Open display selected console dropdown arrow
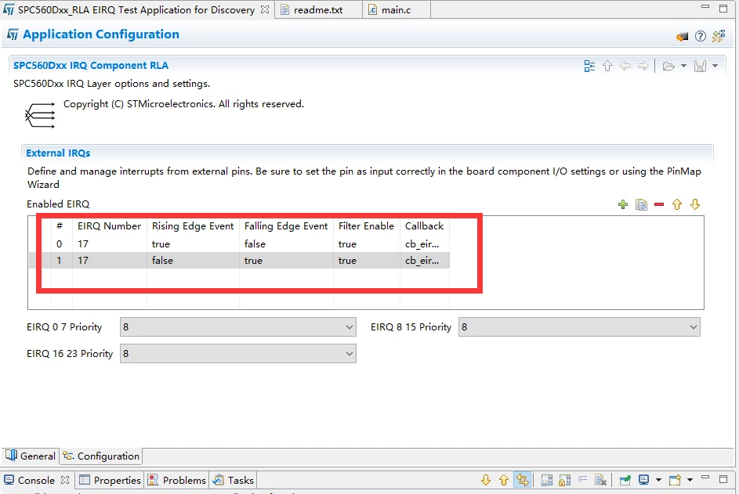 (x=658, y=480)
